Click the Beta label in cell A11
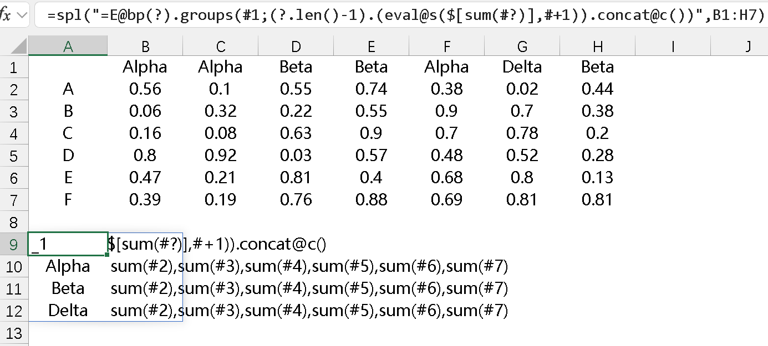 click(68, 289)
